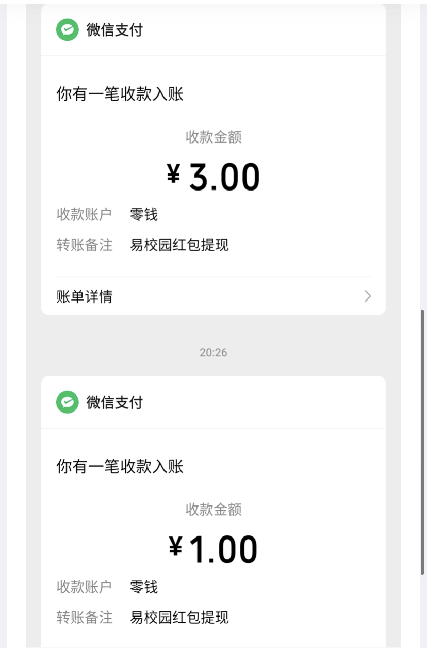The height and width of the screenshot is (648, 427).
Task: Click the 收款金额 label above ¥1.00
Action: 213,509
